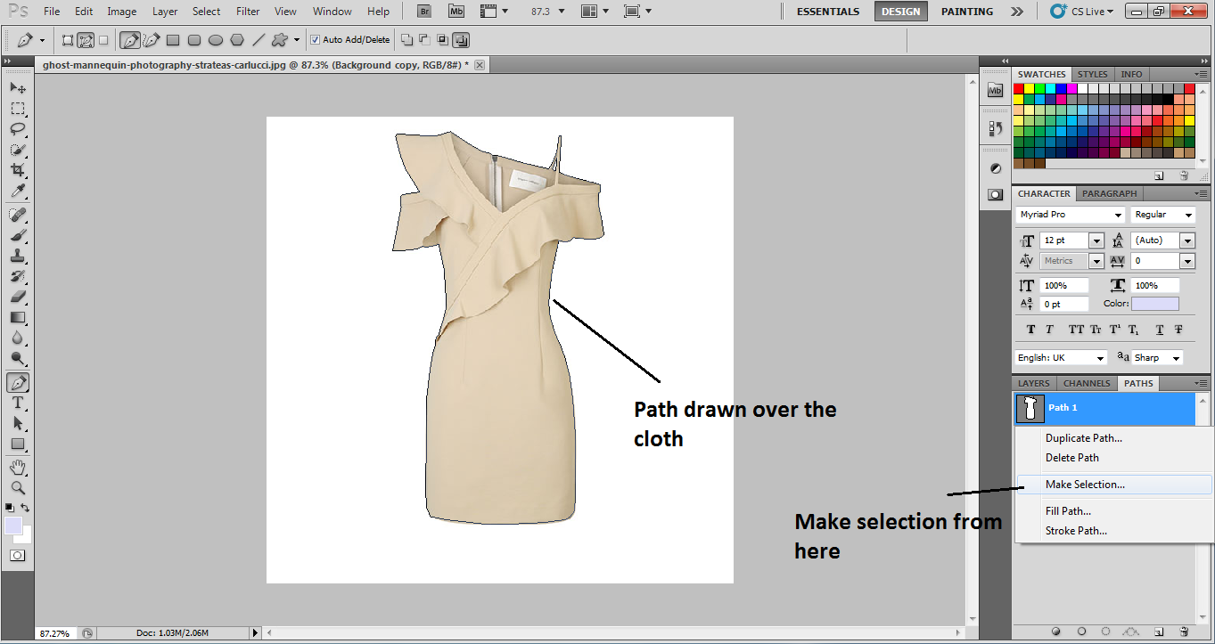Click the Character panel text color swatch

point(1154,304)
